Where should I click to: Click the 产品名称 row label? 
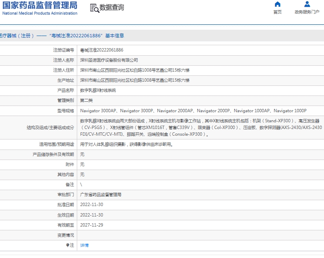(65, 90)
